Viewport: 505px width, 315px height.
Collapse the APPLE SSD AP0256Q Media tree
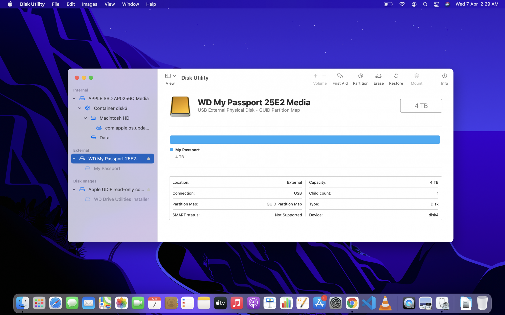pos(74,99)
